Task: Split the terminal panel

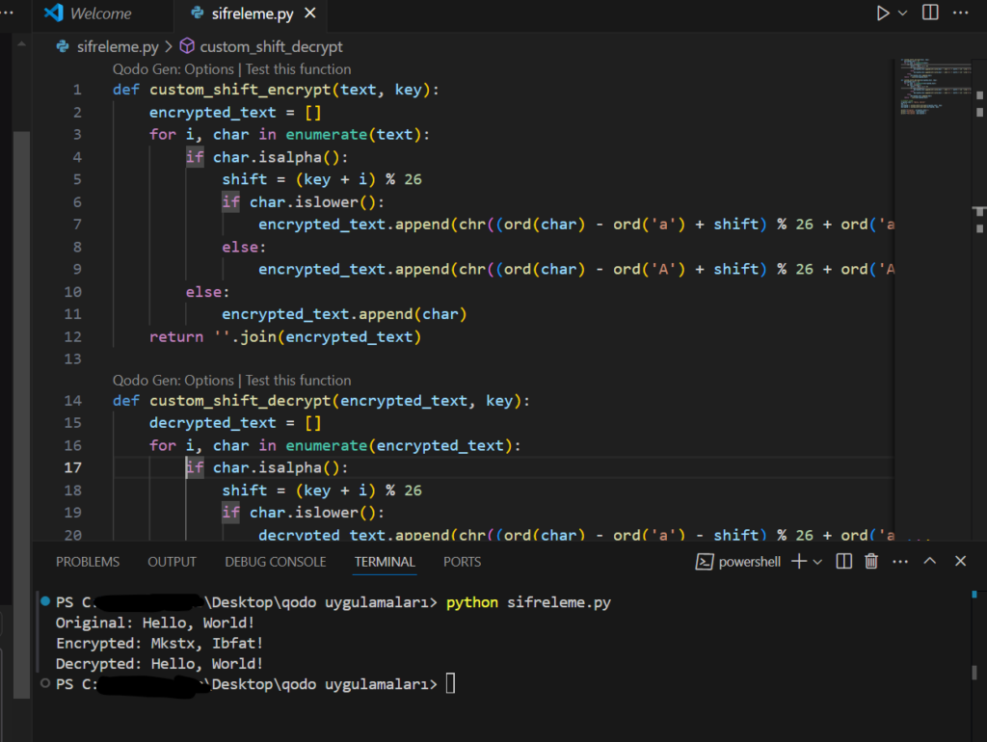Action: click(x=844, y=561)
